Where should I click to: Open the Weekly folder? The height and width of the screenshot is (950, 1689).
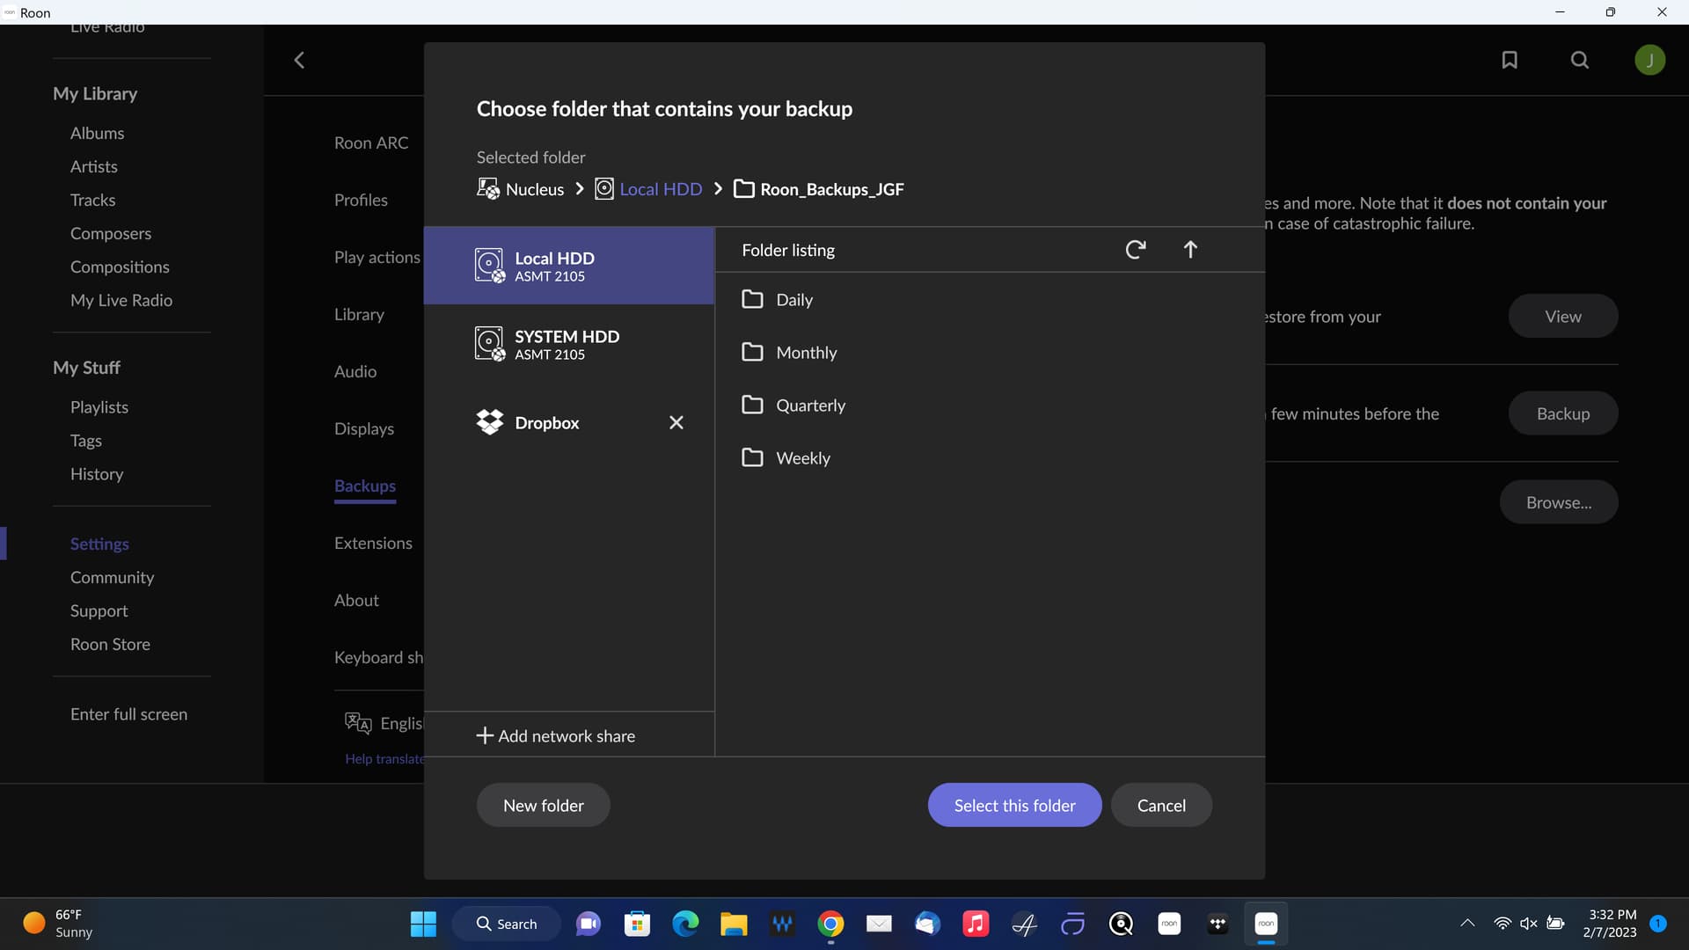[x=990, y=458]
